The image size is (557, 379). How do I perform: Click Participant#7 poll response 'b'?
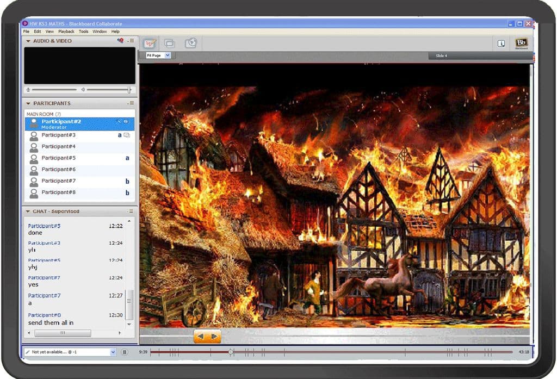127,181
